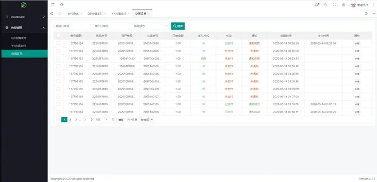
Task: Click payment time 2020-05-14 08:26:54
Action: (x=323, y=43)
